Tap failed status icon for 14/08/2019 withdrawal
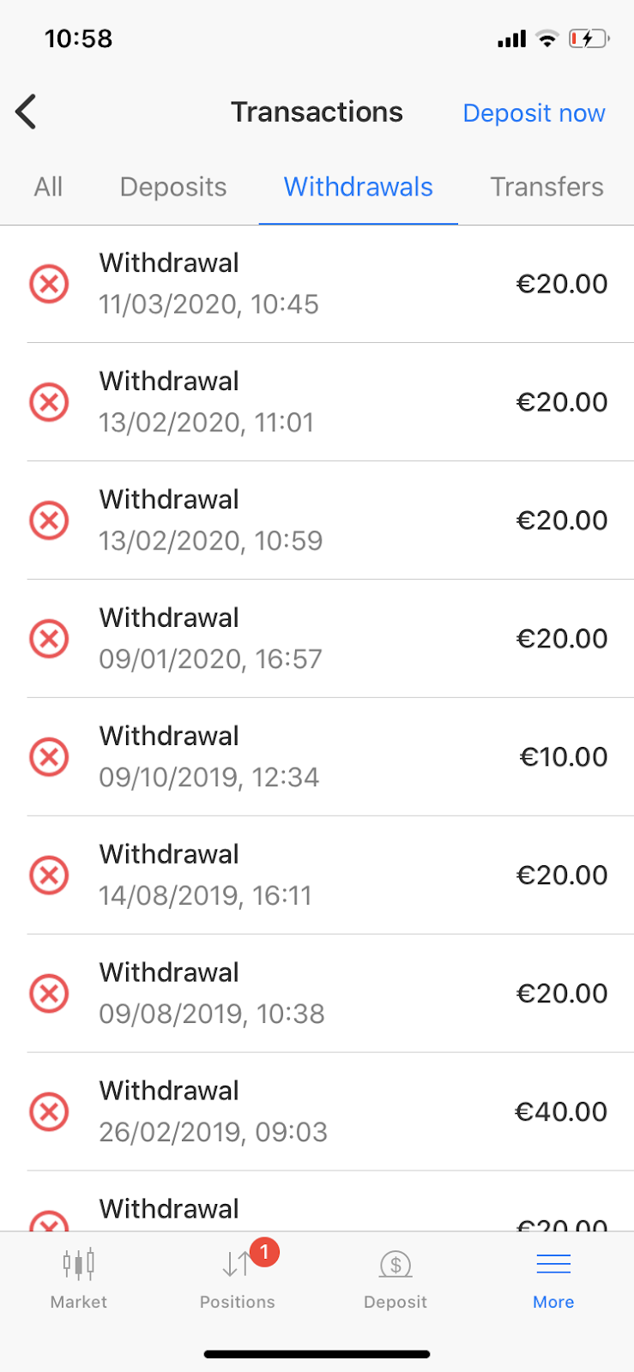The image size is (634, 1372). coord(50,876)
